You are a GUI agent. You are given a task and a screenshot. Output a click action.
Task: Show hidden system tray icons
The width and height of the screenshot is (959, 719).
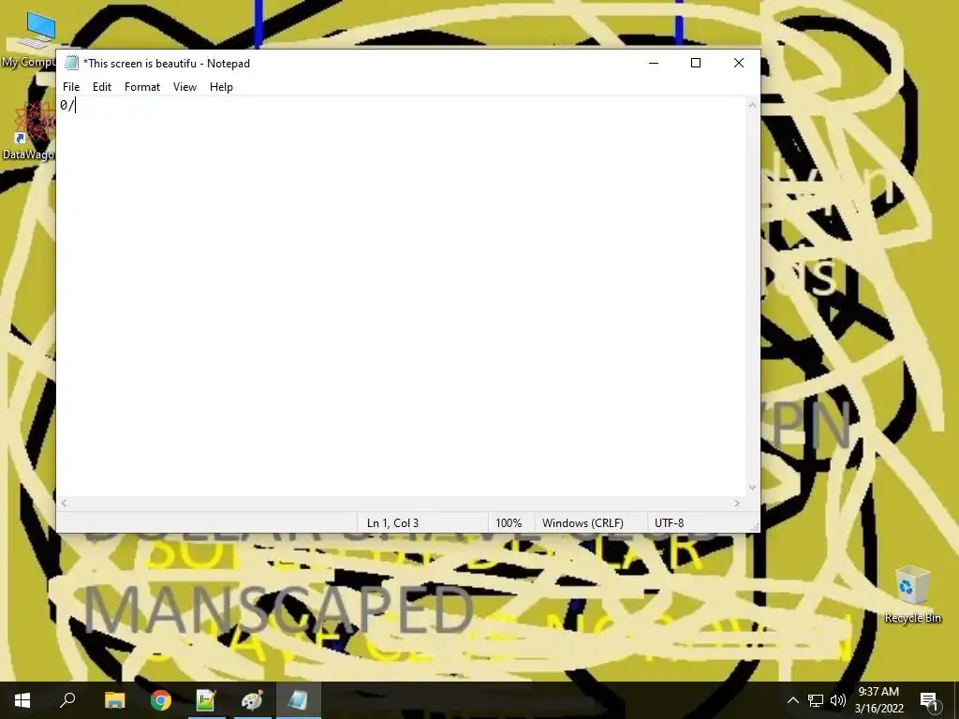(792, 700)
